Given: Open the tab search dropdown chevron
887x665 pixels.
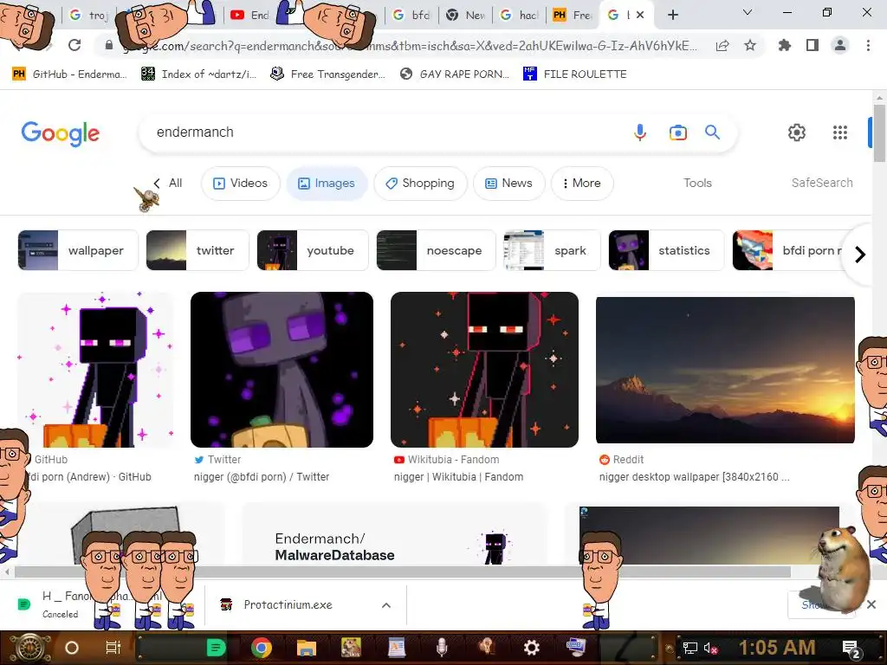Looking at the screenshot, I should coord(748,12).
